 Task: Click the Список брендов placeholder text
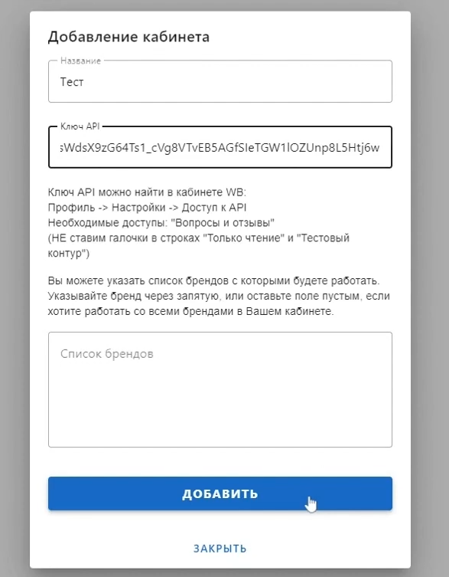107,354
